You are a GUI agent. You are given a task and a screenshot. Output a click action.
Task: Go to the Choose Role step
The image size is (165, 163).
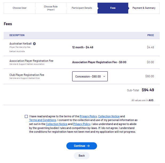[51, 8]
